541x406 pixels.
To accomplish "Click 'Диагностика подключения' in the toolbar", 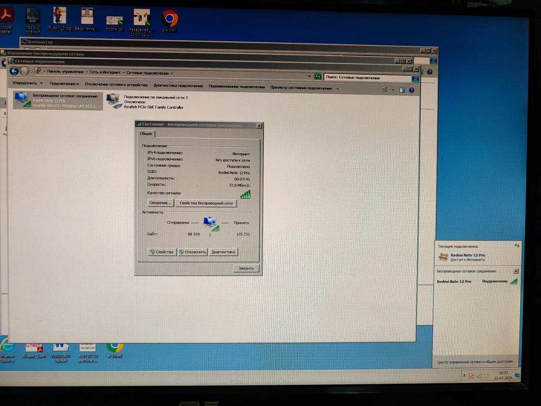I will pyautogui.click(x=178, y=86).
